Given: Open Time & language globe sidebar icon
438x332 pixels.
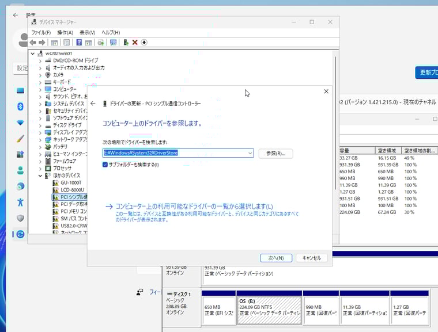Looking at the screenshot, I should point(20,186).
